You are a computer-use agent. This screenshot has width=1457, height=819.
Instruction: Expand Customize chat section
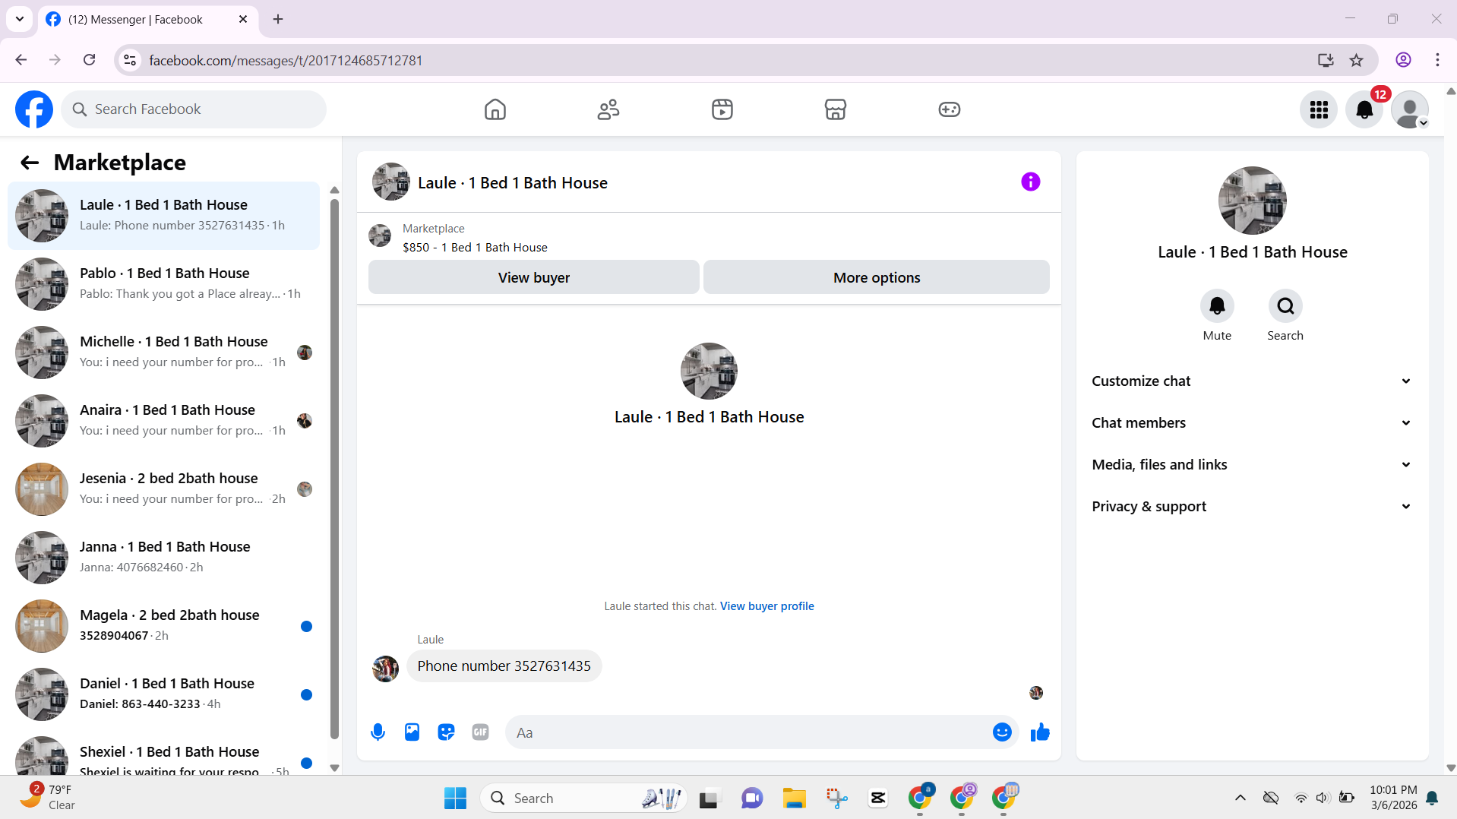coord(1252,381)
